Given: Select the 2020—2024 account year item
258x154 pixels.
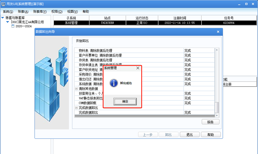Looking at the screenshot, I should click(x=24, y=26).
